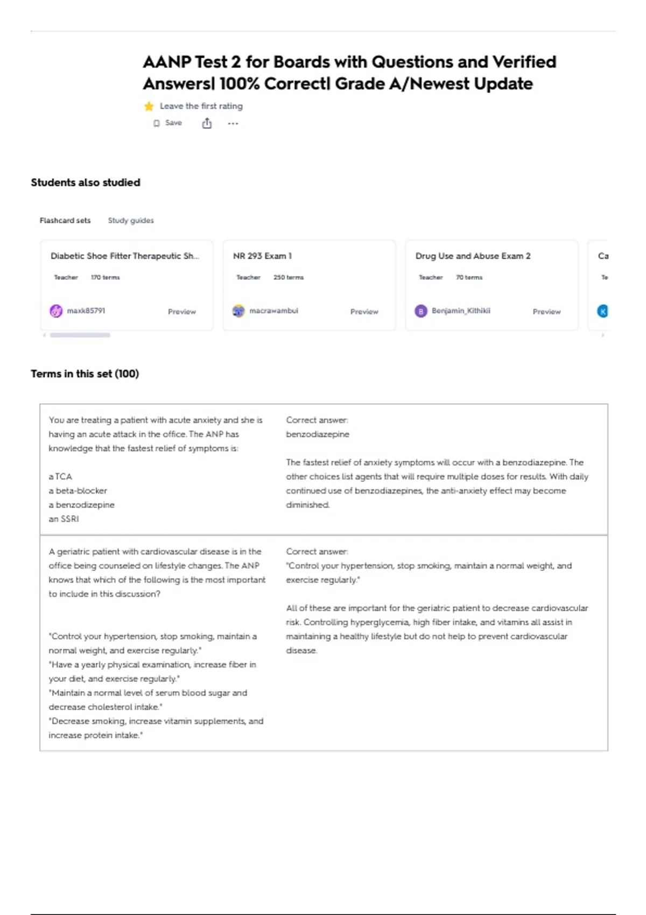Viewport: 646px width, 915px height.
Task: Go back in carousel with left arrow
Action: [44, 335]
